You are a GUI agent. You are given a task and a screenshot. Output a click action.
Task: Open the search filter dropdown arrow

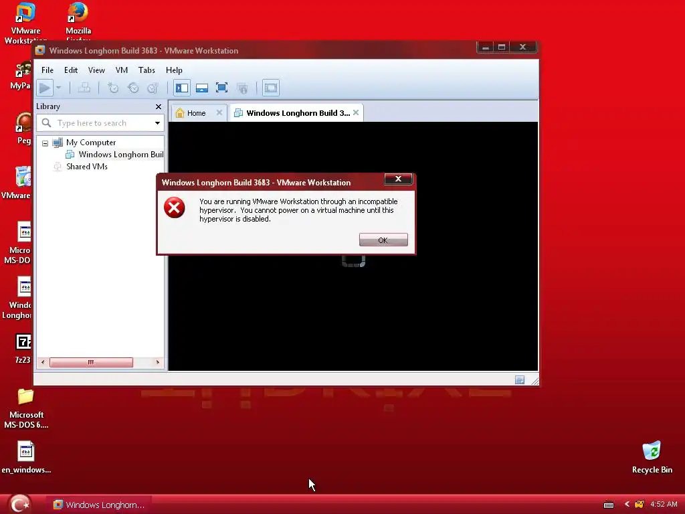coord(157,123)
